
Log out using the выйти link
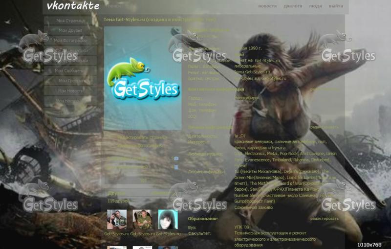click(335, 6)
